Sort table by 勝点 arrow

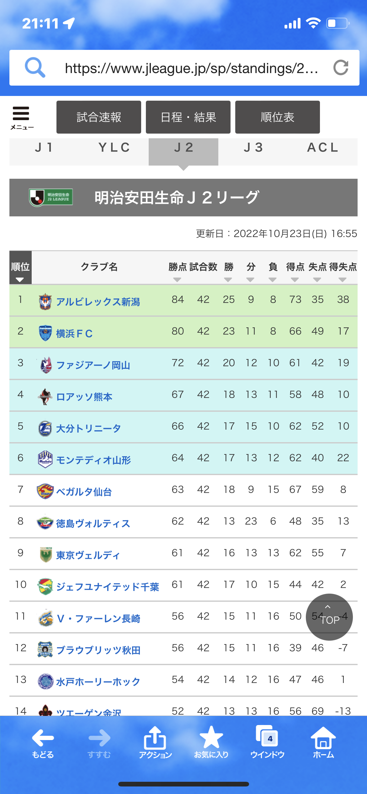click(x=177, y=280)
